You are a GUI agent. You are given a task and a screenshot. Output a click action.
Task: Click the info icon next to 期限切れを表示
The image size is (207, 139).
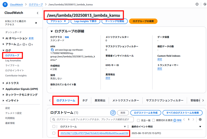[x=175, y=120]
